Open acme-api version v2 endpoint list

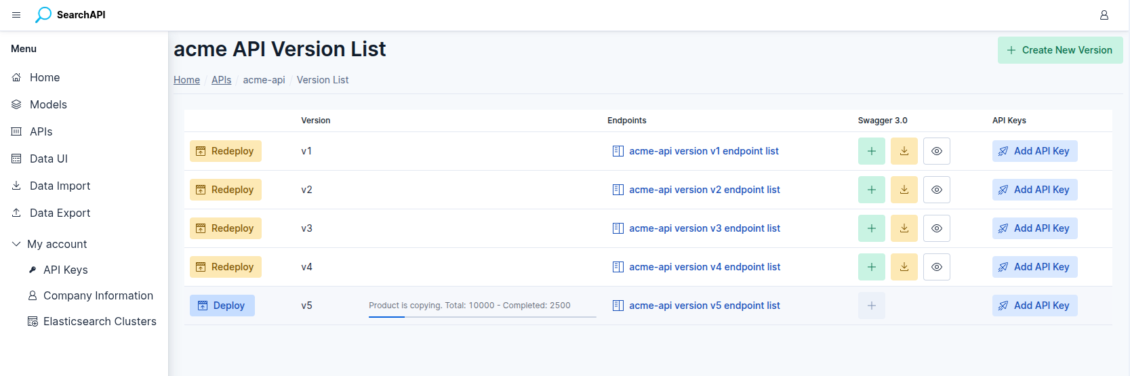tap(704, 190)
